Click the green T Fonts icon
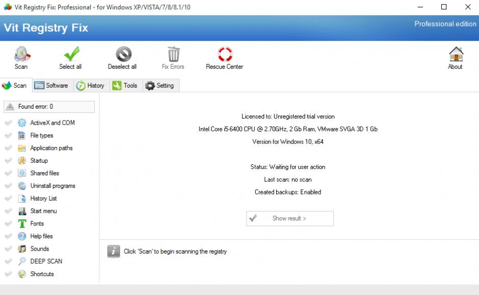The image size is (479, 295). click(22, 224)
